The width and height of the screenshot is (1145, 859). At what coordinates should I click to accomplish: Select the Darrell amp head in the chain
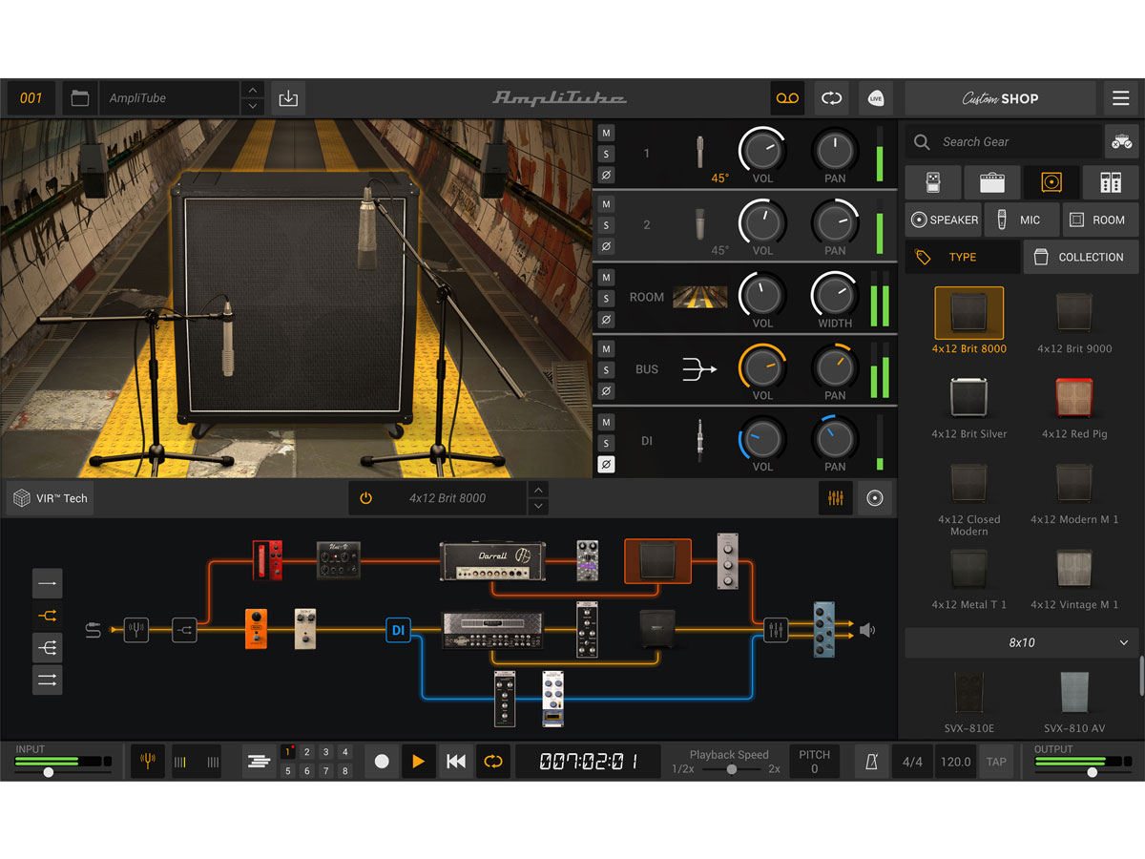click(x=491, y=560)
